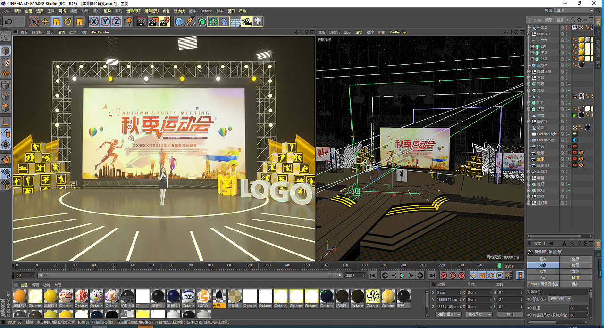Select the Rotate tool in top toolbar

point(68,22)
